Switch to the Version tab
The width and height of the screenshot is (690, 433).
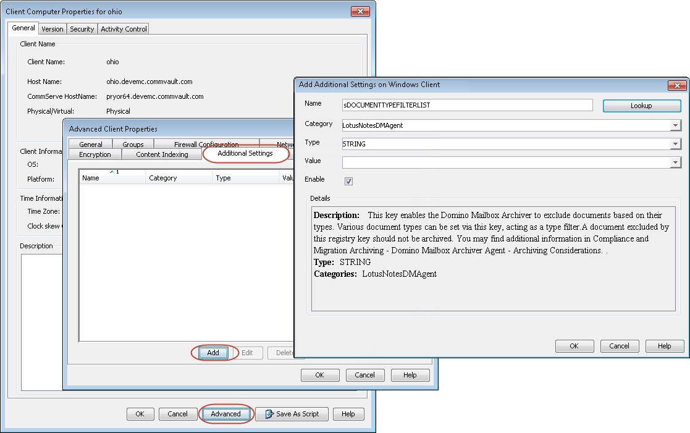(x=53, y=29)
